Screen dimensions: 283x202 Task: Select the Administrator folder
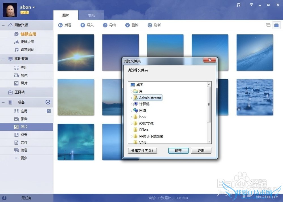coord(148,98)
